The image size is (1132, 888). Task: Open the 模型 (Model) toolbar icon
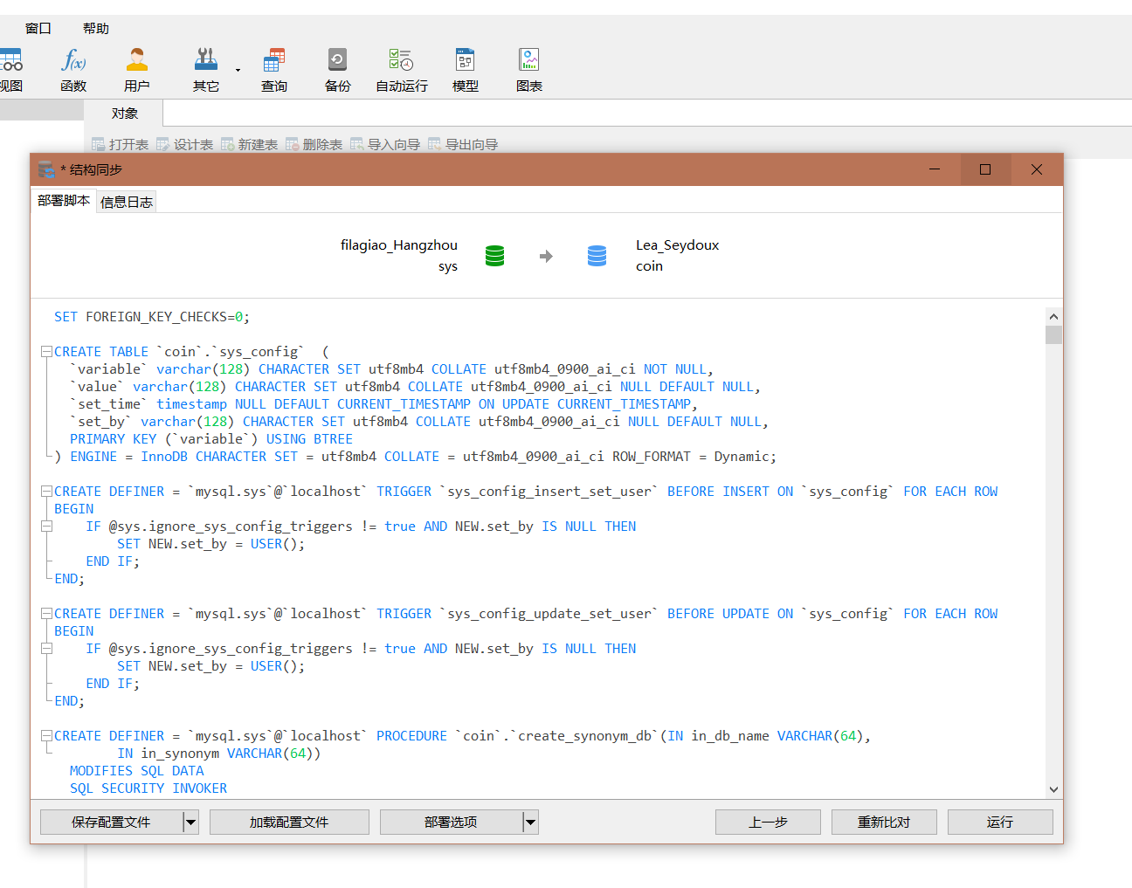[466, 70]
